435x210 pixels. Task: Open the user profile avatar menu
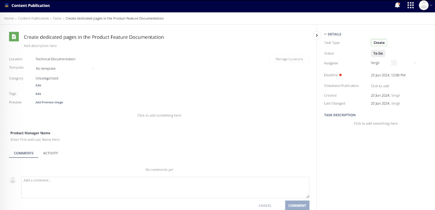coord(424,6)
